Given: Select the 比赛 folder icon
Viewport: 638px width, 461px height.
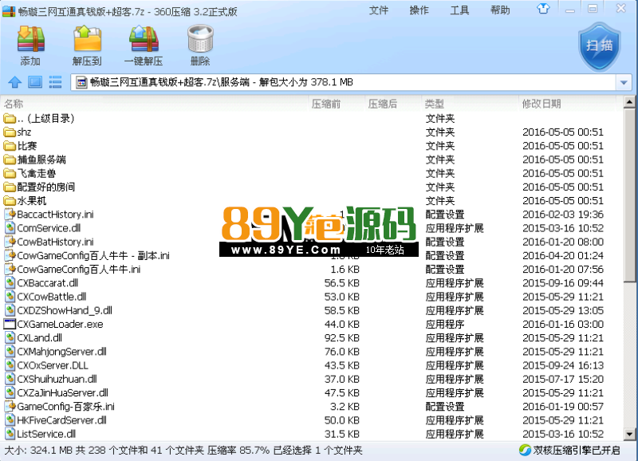Looking at the screenshot, I should pyautogui.click(x=10, y=146).
